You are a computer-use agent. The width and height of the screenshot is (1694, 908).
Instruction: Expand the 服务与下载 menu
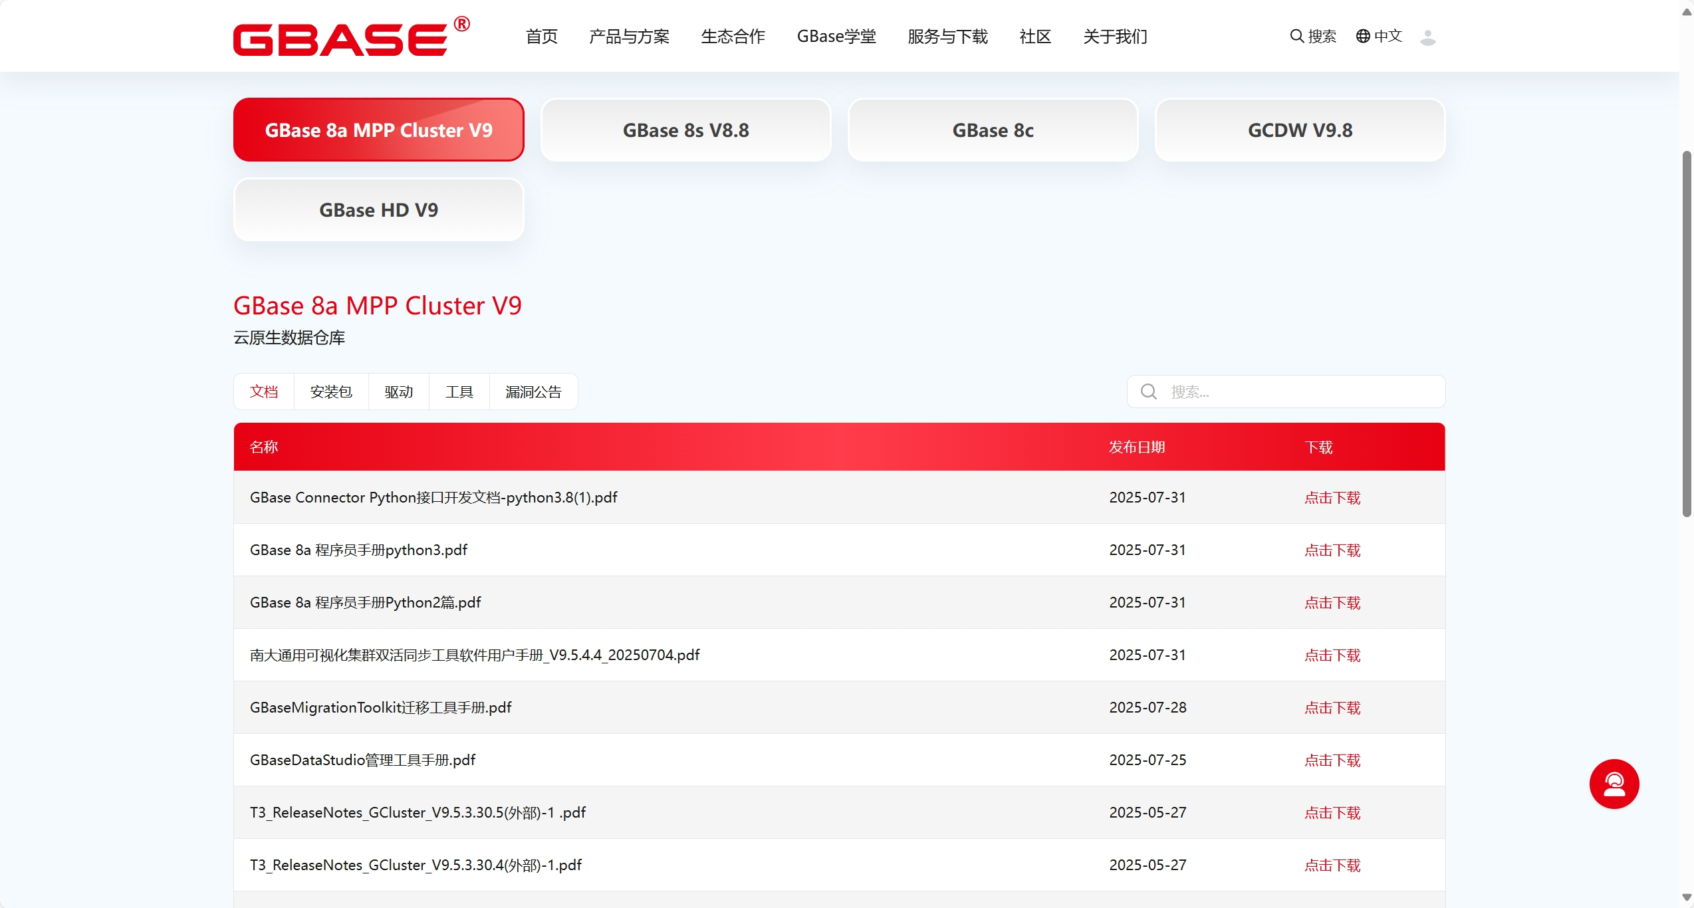tap(947, 37)
